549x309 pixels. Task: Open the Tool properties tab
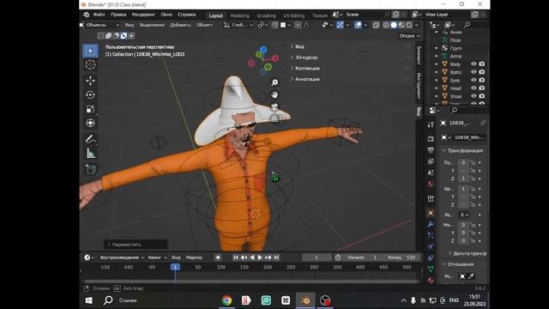click(431, 124)
